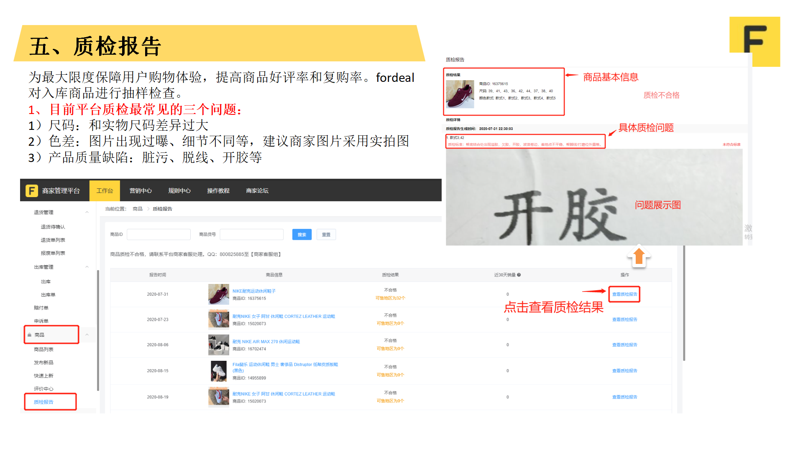Open 商品列表 in the sidebar
Image resolution: width=803 pixels, height=451 pixels.
43,350
